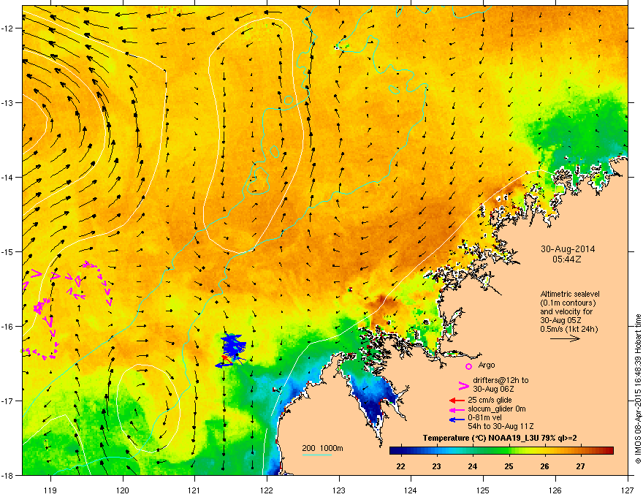Click the Temperature NOAA19_L3U title text
The image size is (643, 497).
(500, 438)
